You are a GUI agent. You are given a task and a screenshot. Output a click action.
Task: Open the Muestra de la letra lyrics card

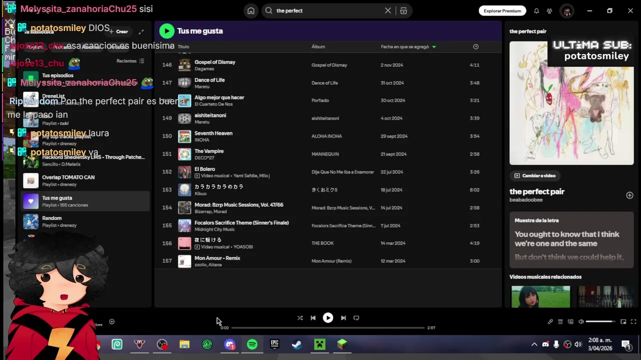pyautogui.click(x=571, y=240)
